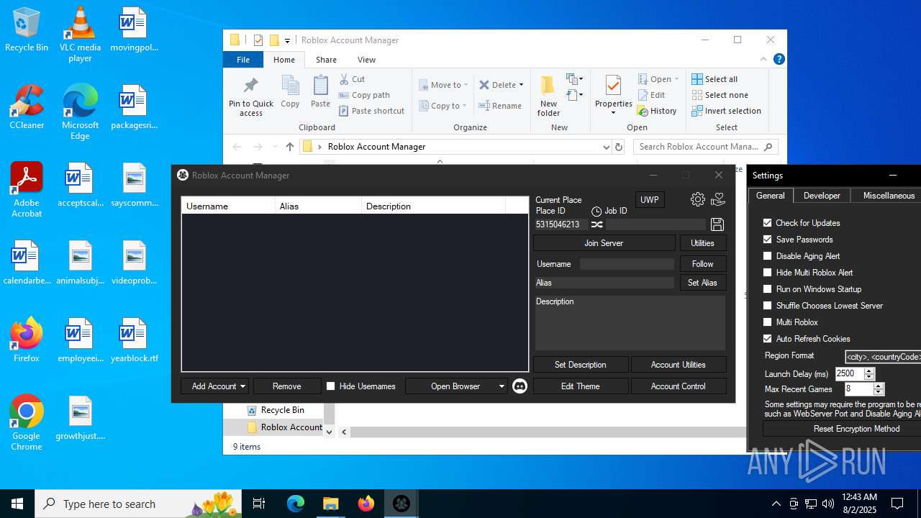Screen dimensions: 921x518
Task: Open the Discord icon button
Action: [520, 386]
